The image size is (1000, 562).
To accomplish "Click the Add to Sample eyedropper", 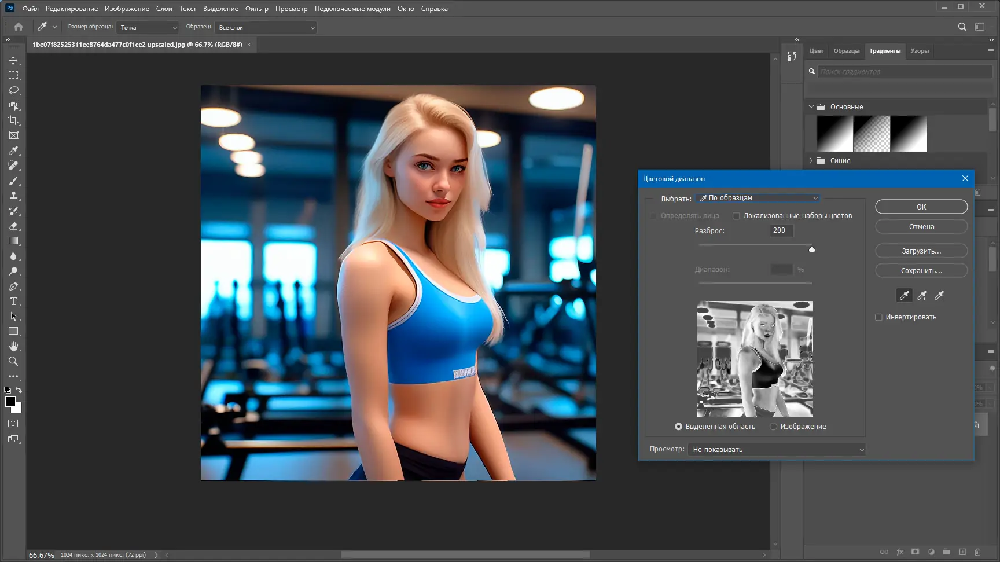I will point(922,296).
